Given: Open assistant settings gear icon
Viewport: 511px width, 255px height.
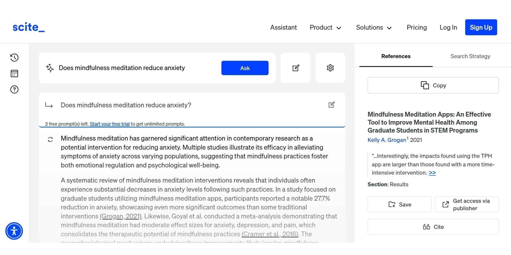Looking at the screenshot, I should (330, 68).
